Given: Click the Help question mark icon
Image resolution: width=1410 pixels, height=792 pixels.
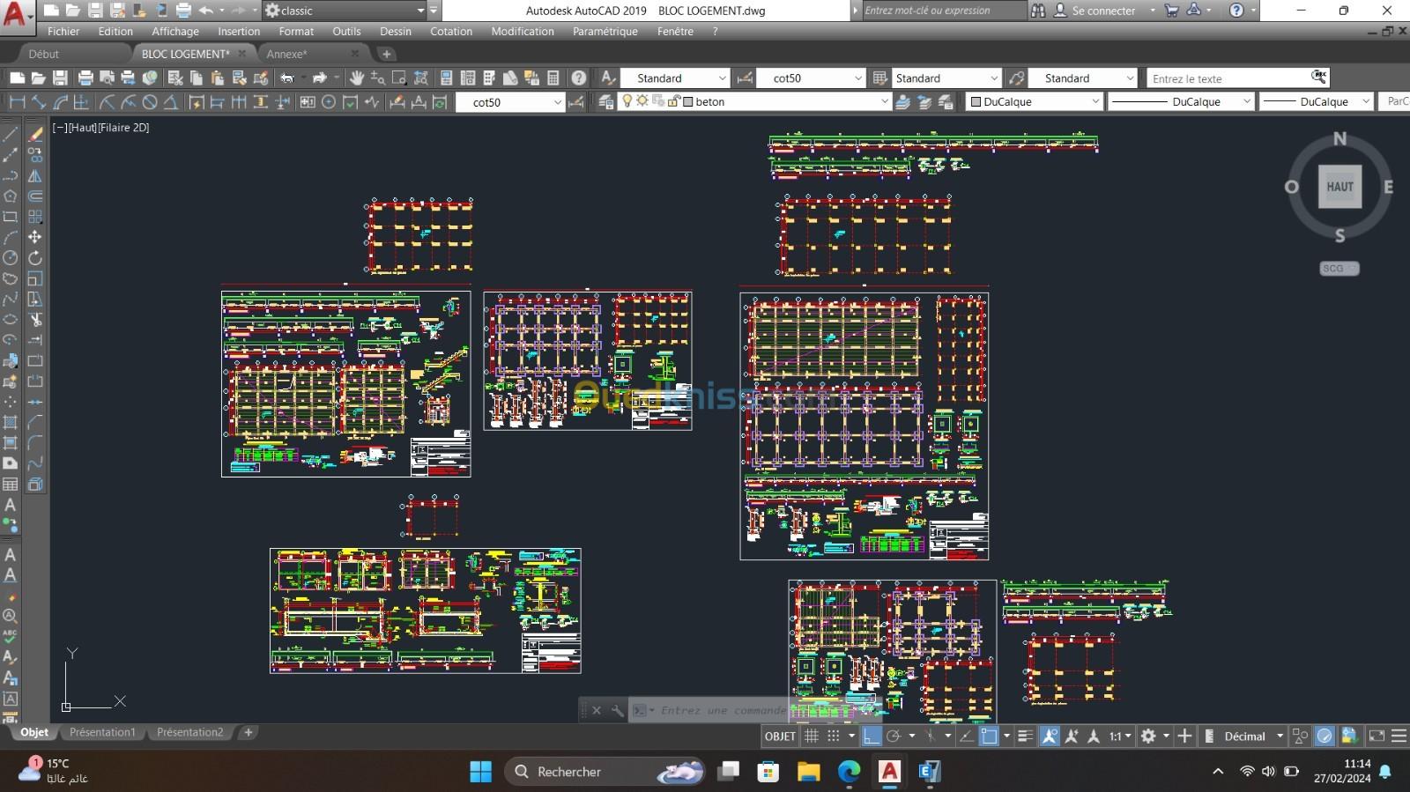Looking at the screenshot, I should coord(578,78).
